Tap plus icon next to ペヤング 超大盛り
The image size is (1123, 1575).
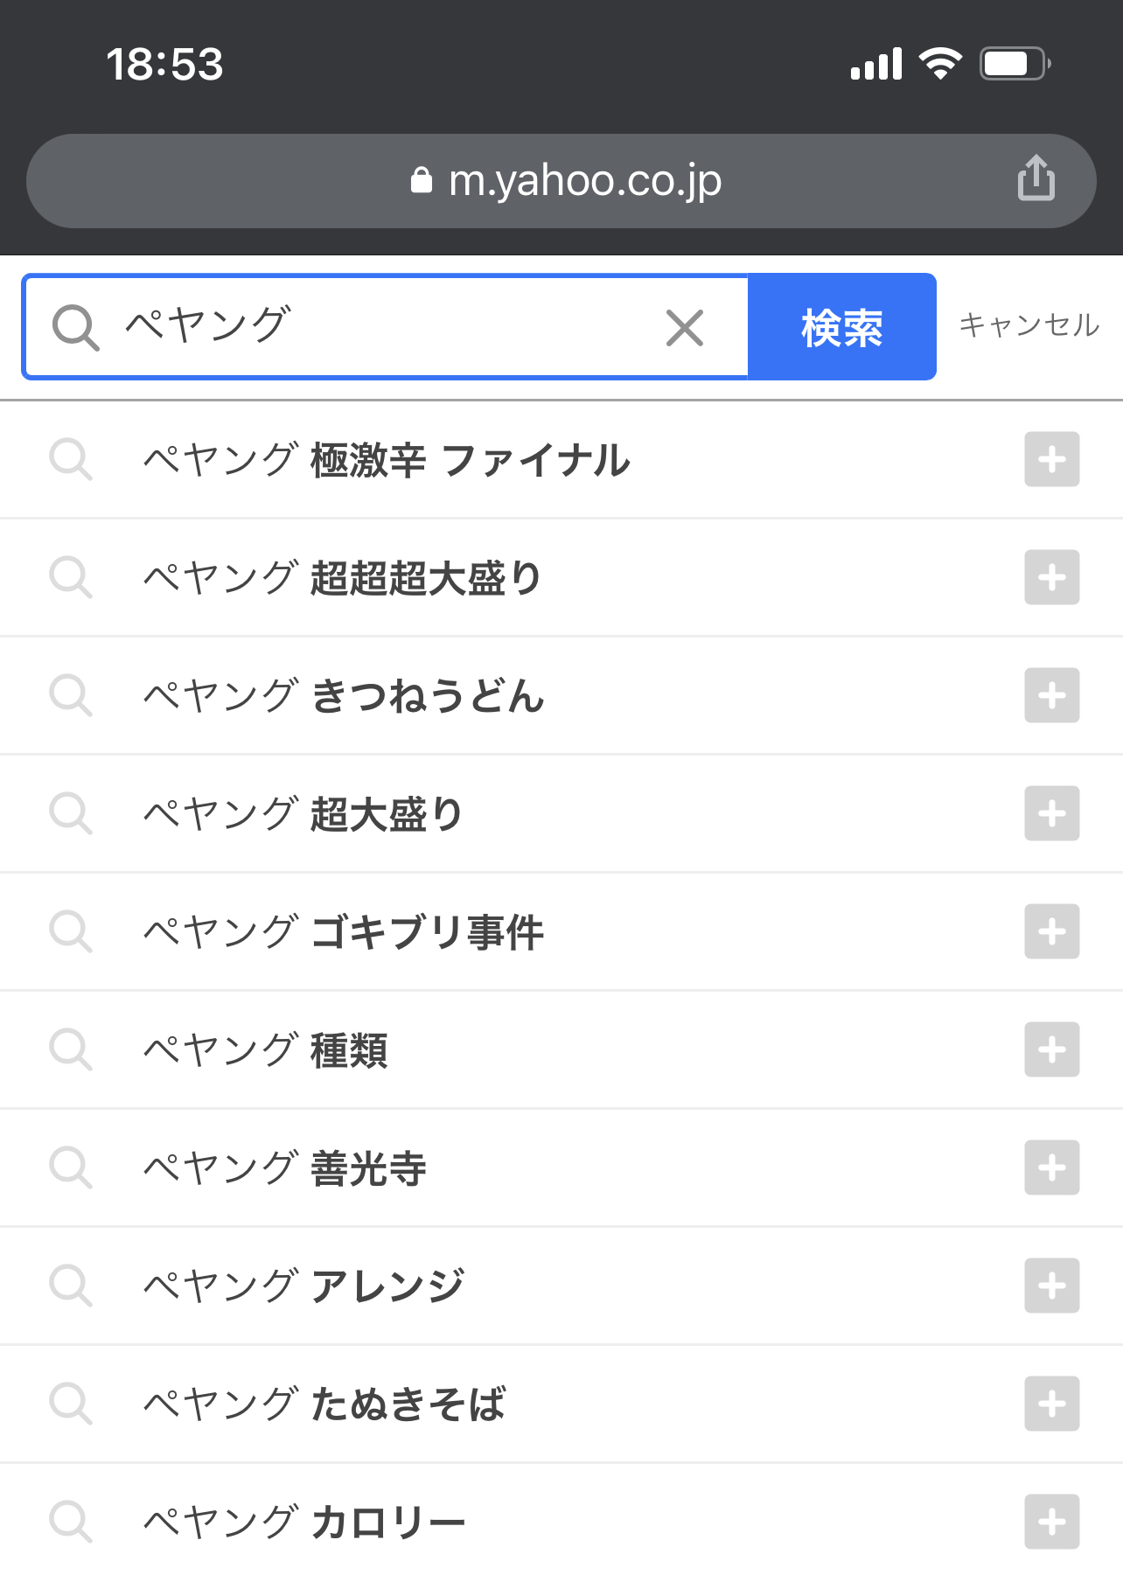click(1051, 813)
